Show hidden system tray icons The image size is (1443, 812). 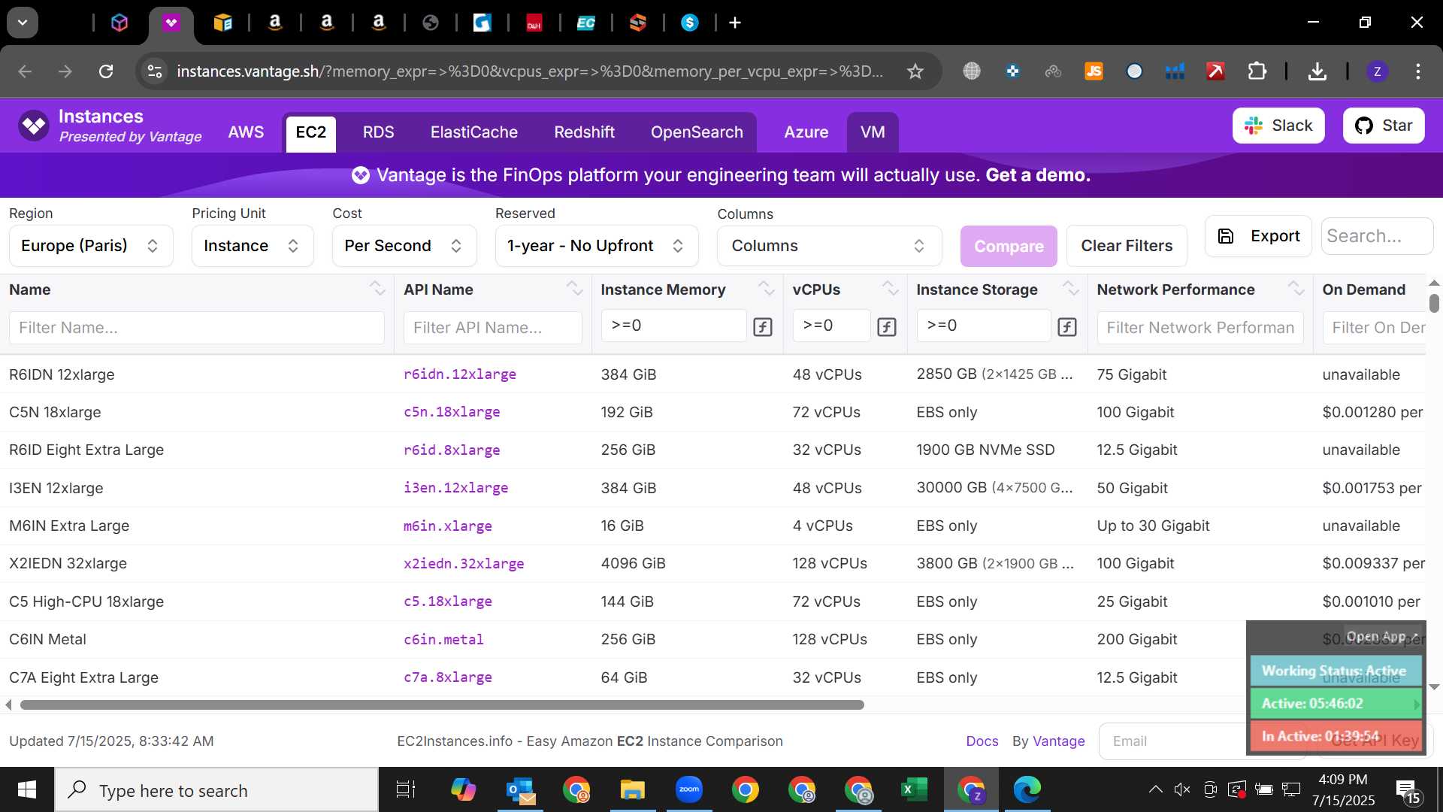point(1155,789)
